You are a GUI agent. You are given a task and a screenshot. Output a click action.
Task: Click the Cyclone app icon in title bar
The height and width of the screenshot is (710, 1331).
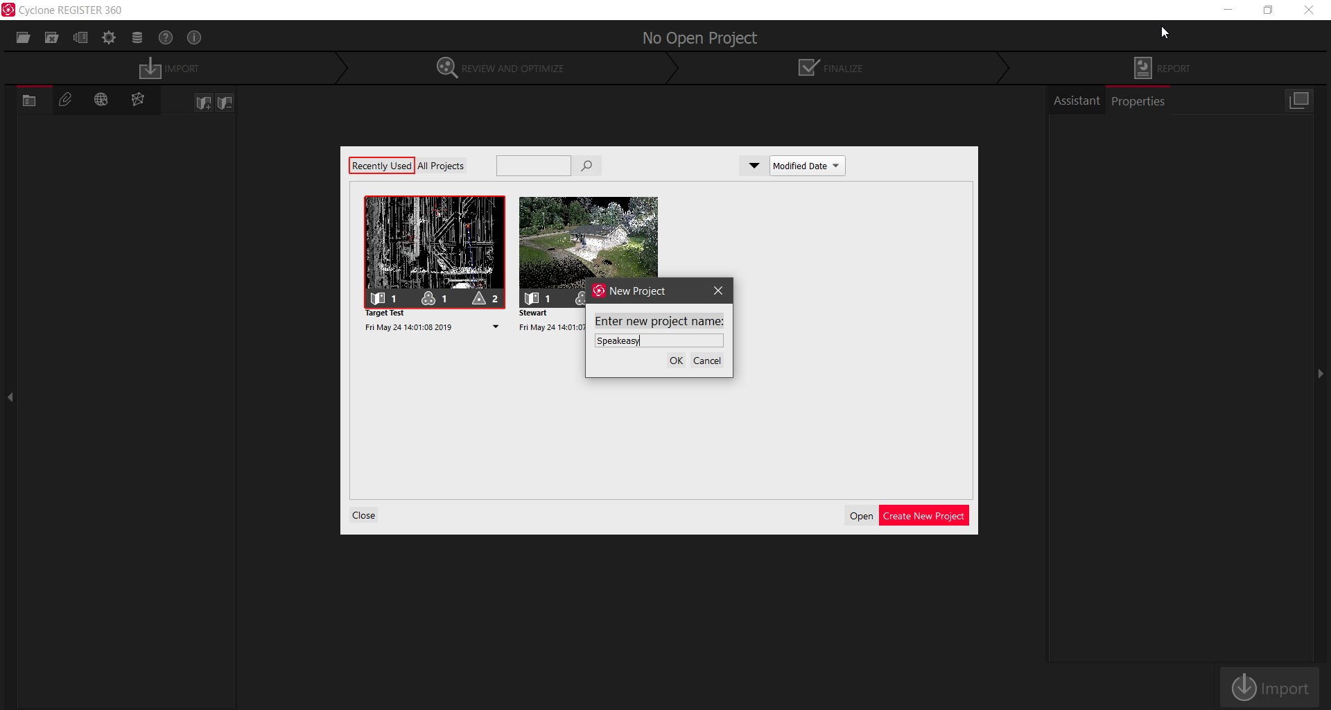8,10
